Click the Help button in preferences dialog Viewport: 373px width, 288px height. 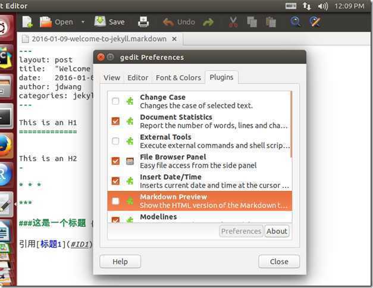120,262
